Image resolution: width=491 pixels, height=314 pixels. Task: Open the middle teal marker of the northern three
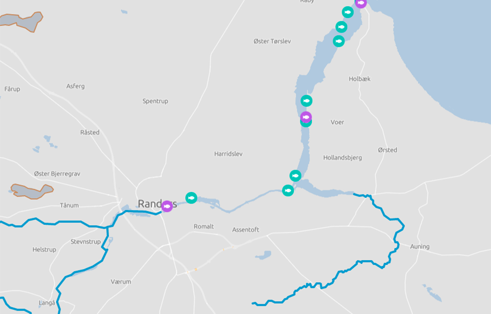coord(341,27)
